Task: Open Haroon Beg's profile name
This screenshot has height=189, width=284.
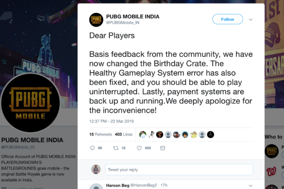Action: [119, 186]
